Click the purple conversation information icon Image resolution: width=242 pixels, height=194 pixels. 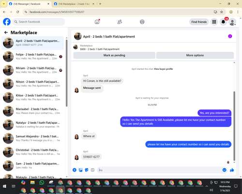tap(230, 36)
